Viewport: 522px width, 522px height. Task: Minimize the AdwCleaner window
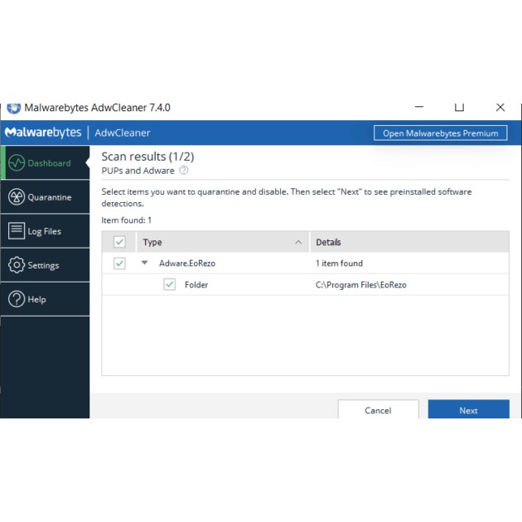click(x=419, y=107)
